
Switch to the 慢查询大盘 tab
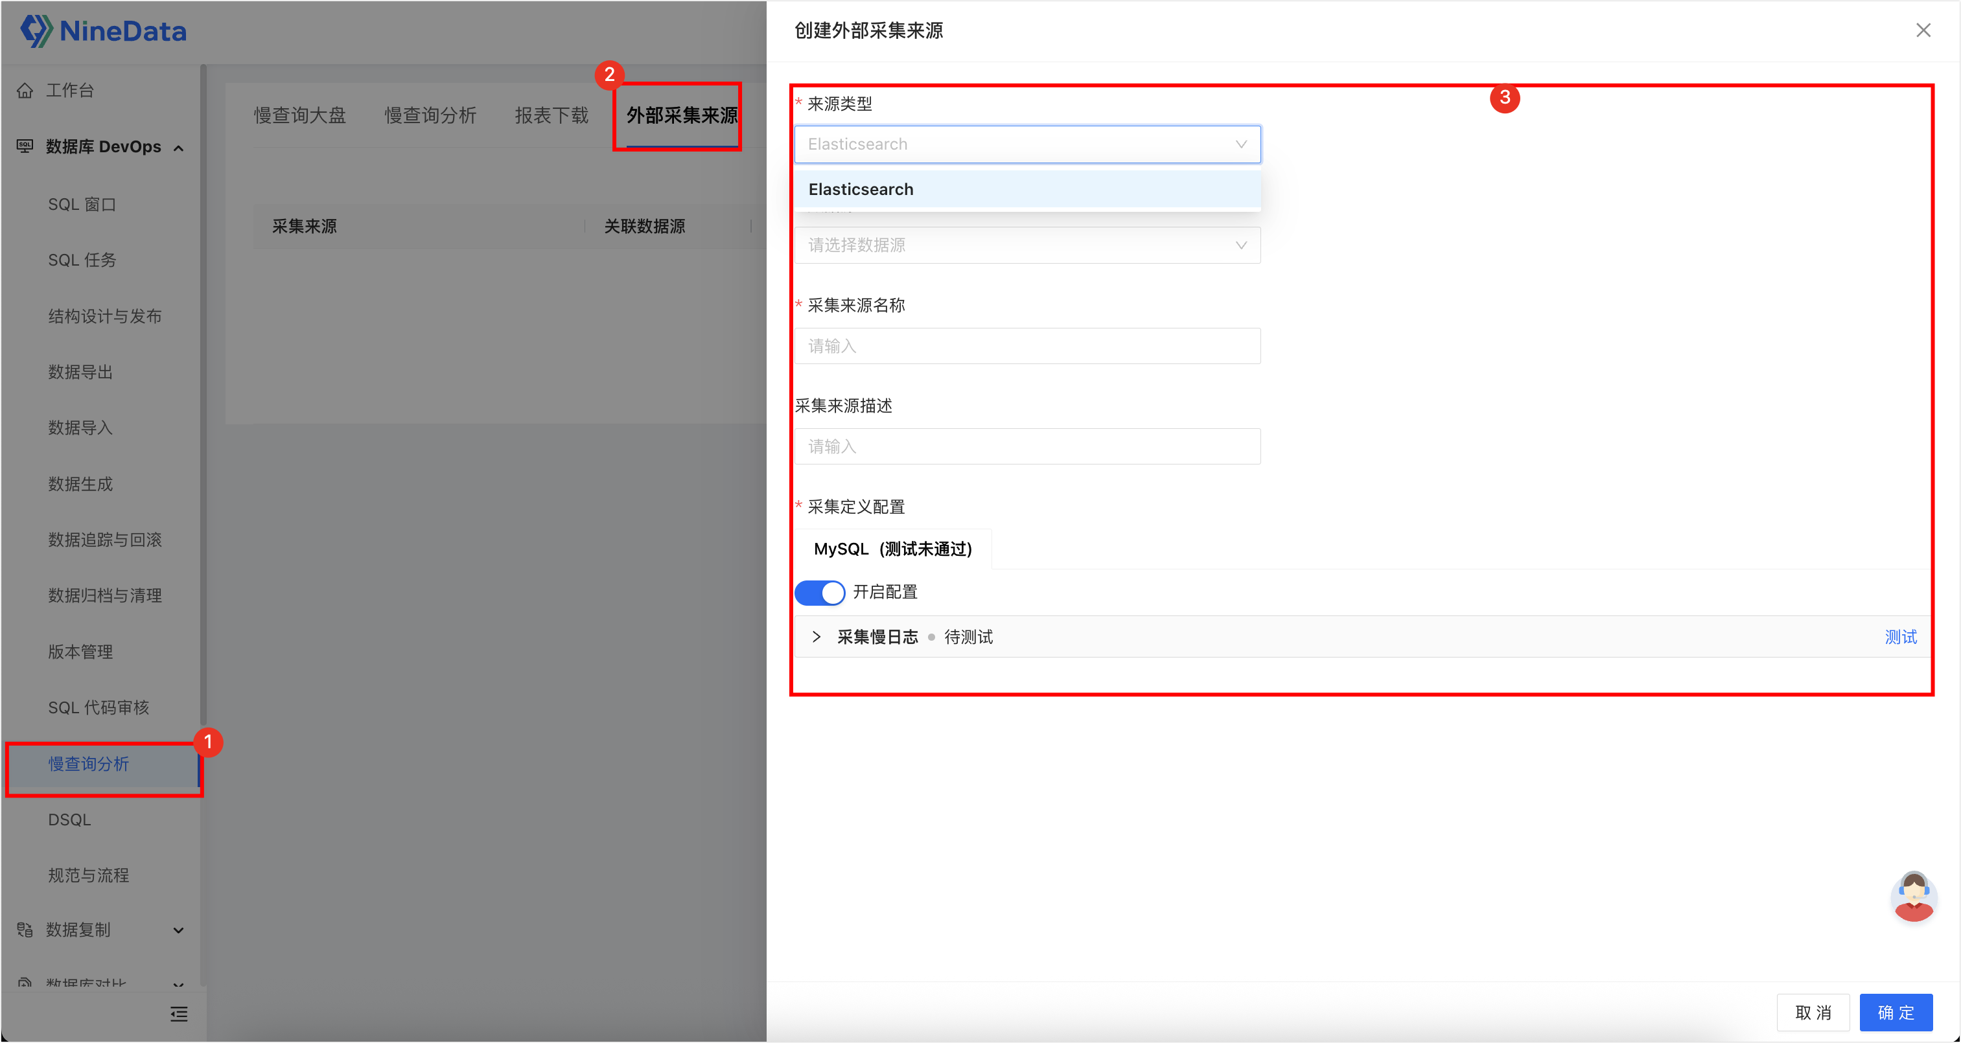pyautogui.click(x=300, y=115)
